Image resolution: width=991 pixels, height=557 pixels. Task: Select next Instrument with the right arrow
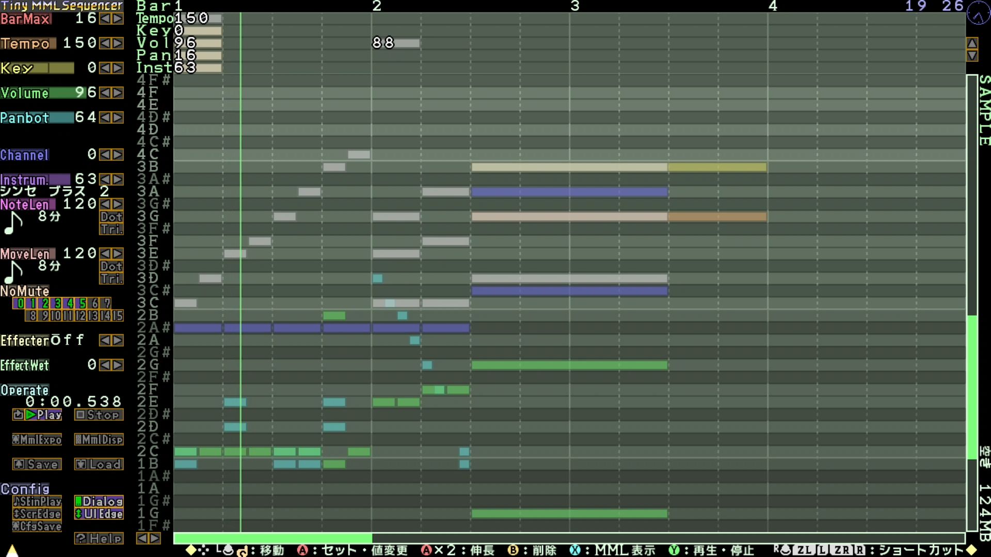pos(118,179)
